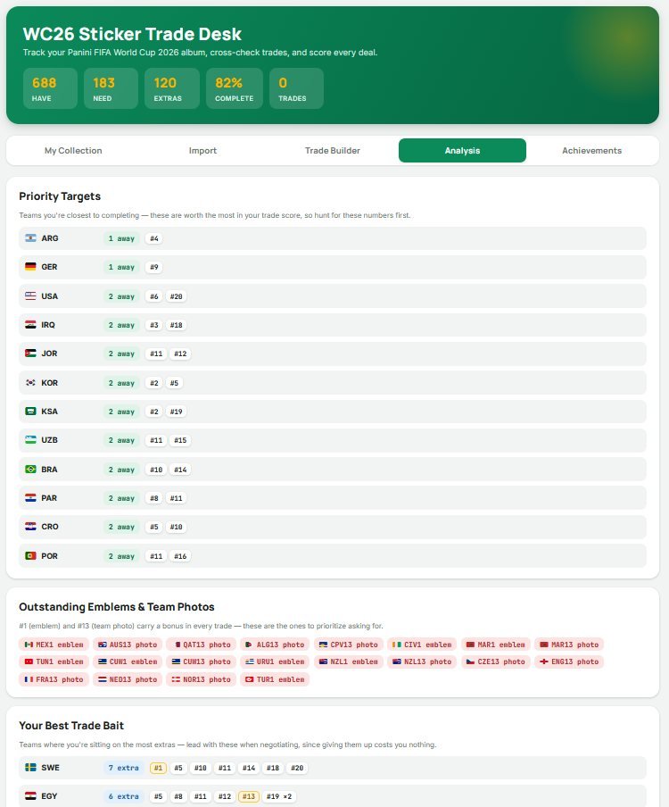Click the '7 extra' badge for SWE
The height and width of the screenshot is (807, 669).
(x=123, y=768)
